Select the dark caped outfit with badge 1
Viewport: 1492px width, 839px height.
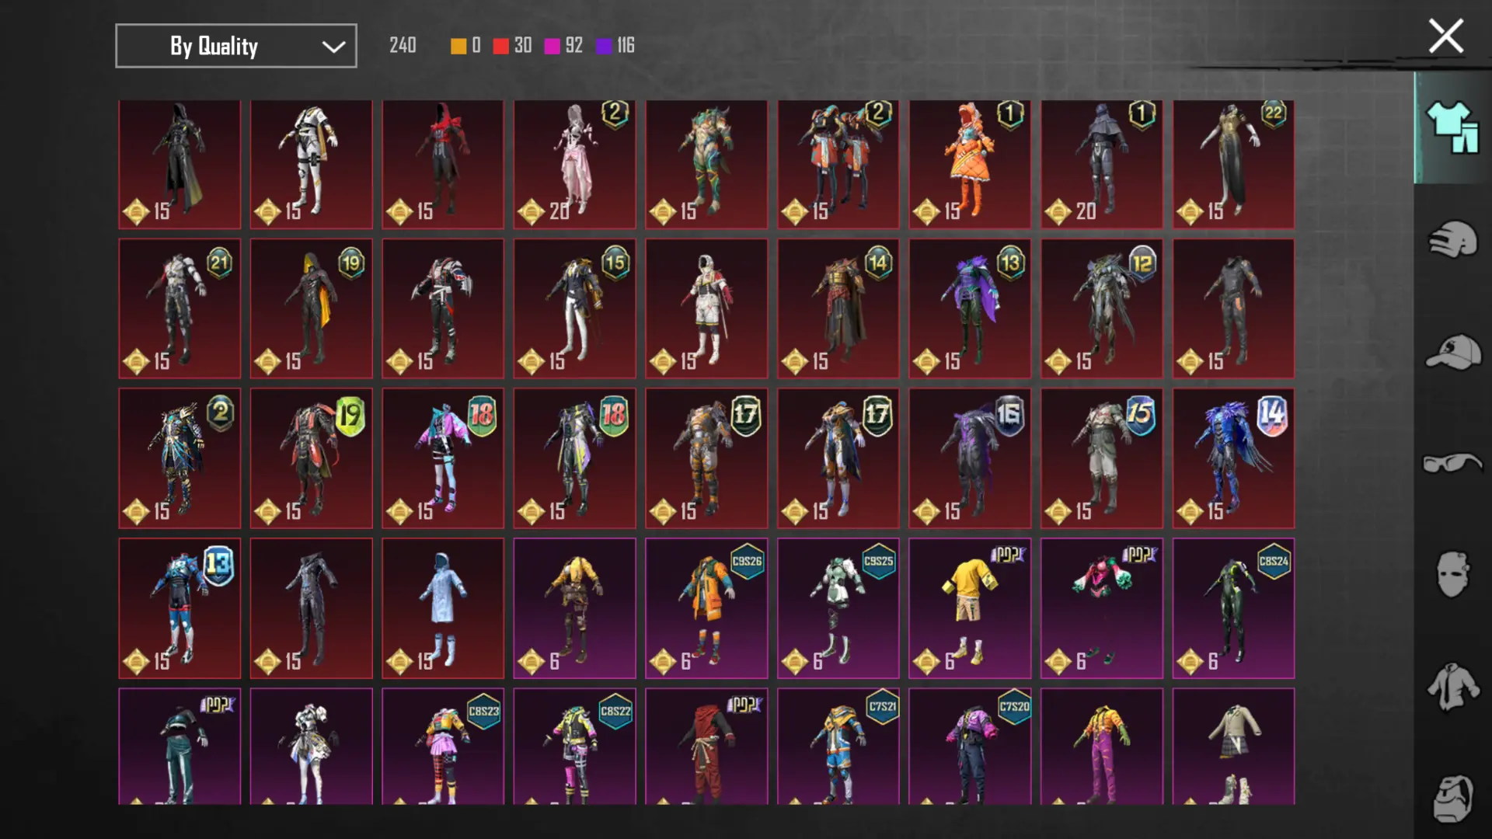point(1101,165)
